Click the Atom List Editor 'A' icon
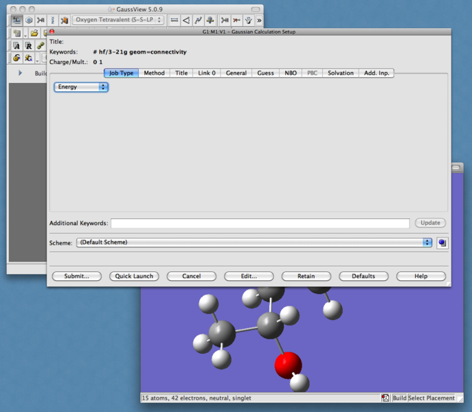This screenshot has height=412, width=472. 17,46
